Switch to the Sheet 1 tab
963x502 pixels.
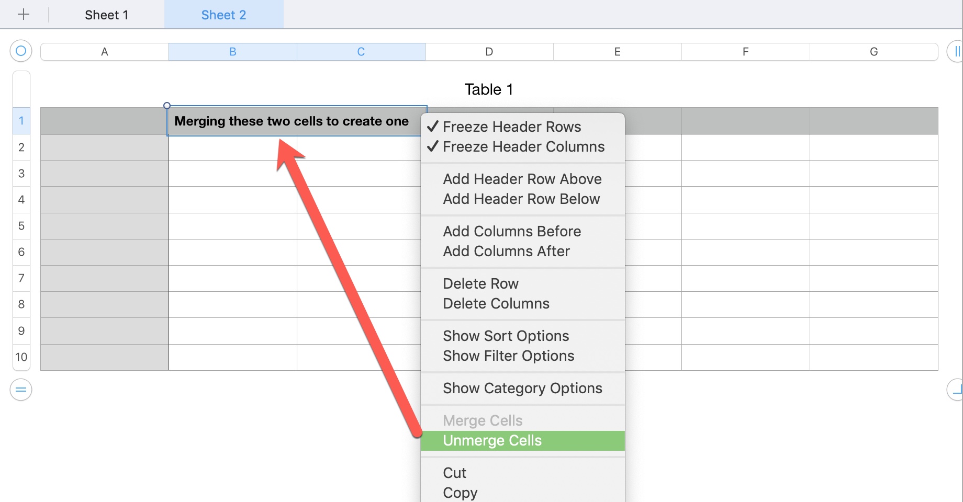pyautogui.click(x=106, y=14)
